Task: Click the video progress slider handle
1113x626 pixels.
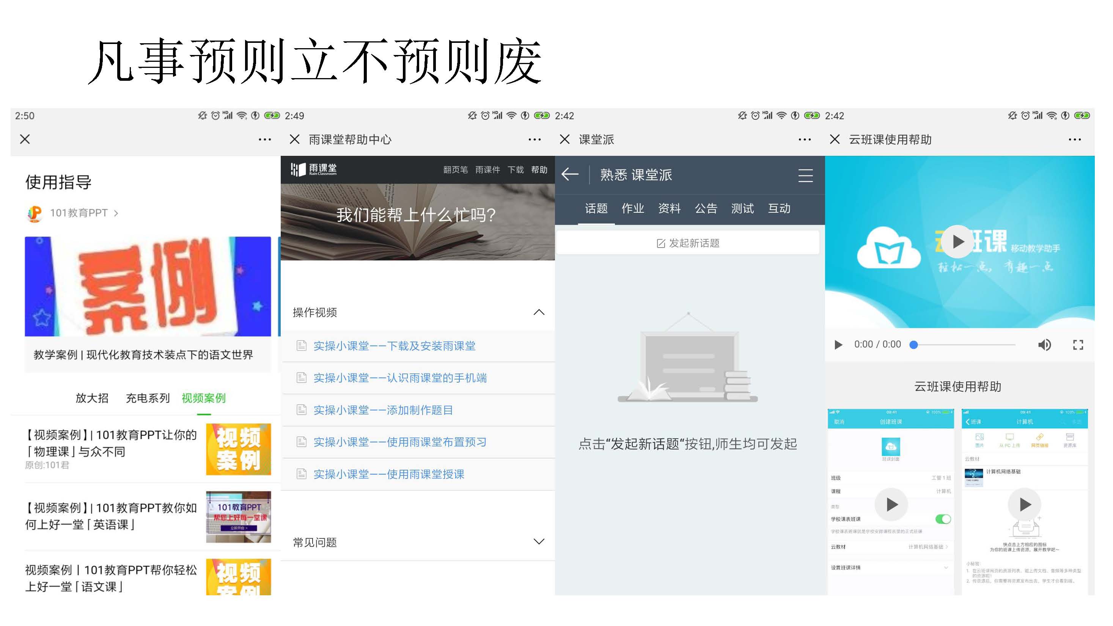Action: click(x=913, y=345)
